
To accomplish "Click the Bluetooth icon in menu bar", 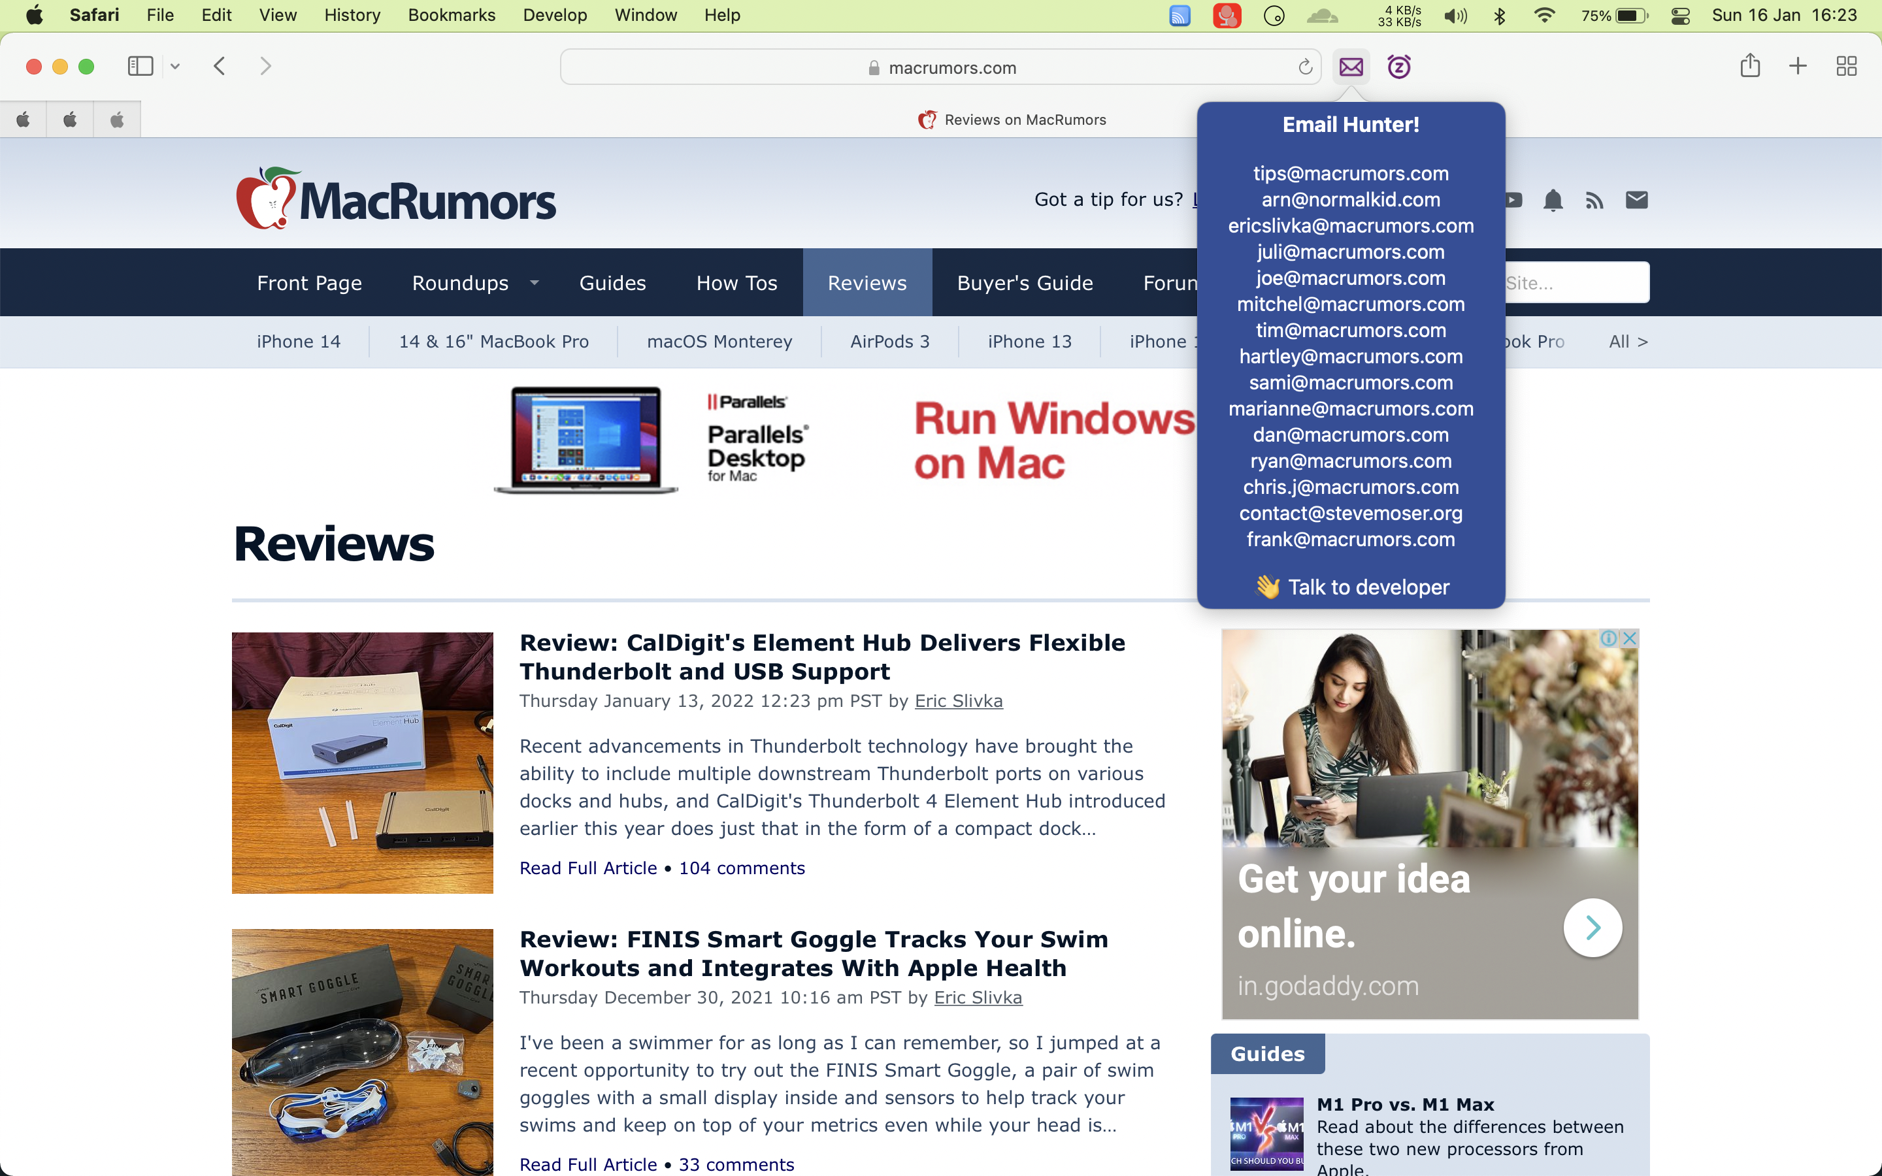I will pyautogui.click(x=1500, y=15).
